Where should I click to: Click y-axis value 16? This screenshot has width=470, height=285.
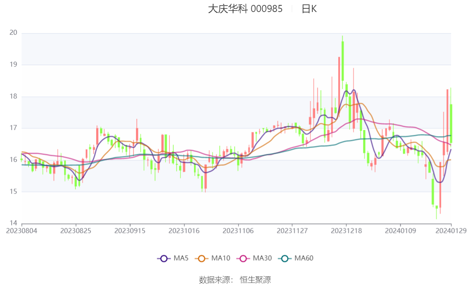coord(14,160)
